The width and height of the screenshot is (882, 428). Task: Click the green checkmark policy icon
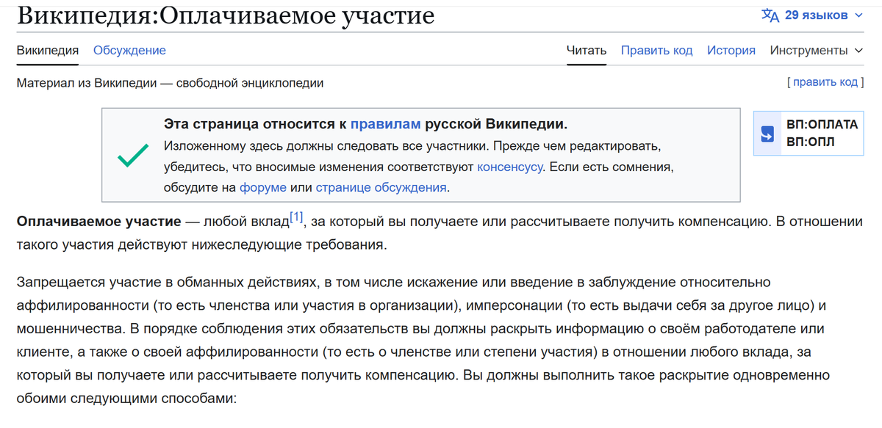pyautogui.click(x=133, y=155)
